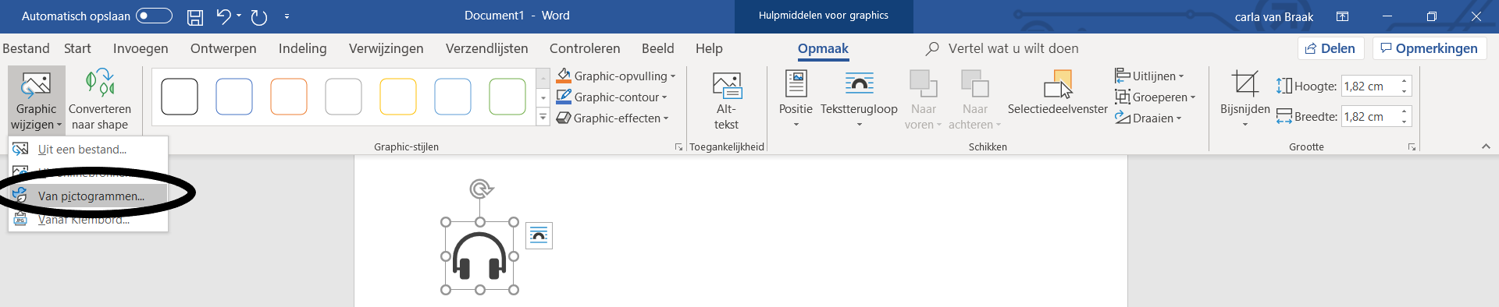The image size is (1499, 307).
Task: Open the Graphic-stijlen dialog launcher
Action: click(678, 146)
